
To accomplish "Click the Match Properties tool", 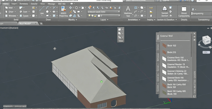I will click(64, 12).
